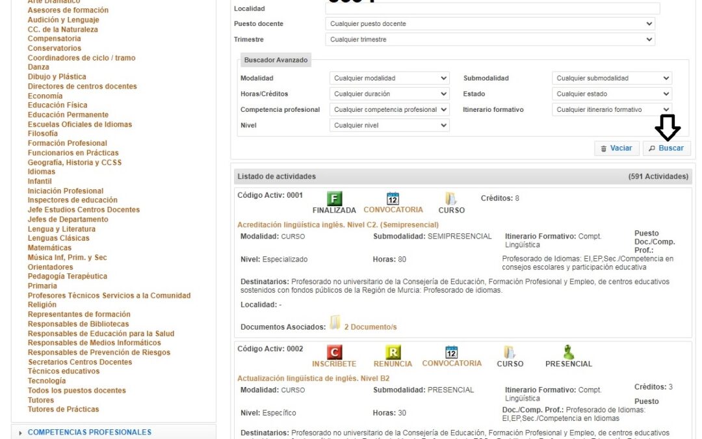
Task: Click the yellow RENUNCIA icon for activity 0002
Action: click(393, 352)
